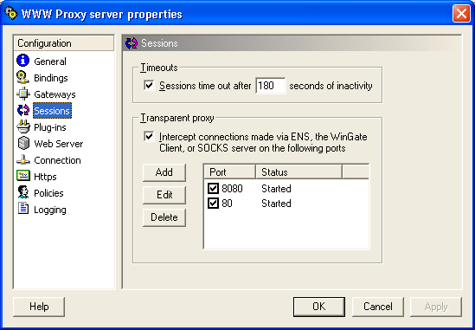The image size is (475, 330).
Task: Click the Help button
Action: [39, 307]
